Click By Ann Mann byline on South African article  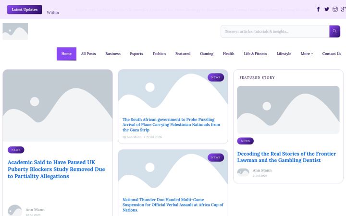(132, 137)
